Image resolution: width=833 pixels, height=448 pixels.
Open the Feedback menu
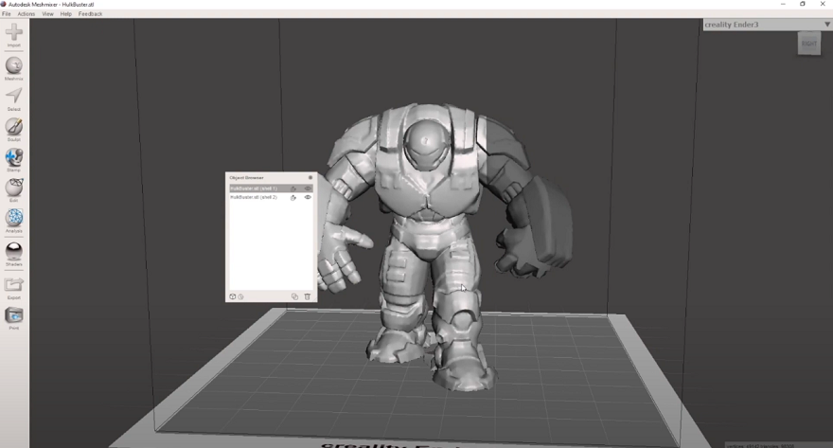90,14
